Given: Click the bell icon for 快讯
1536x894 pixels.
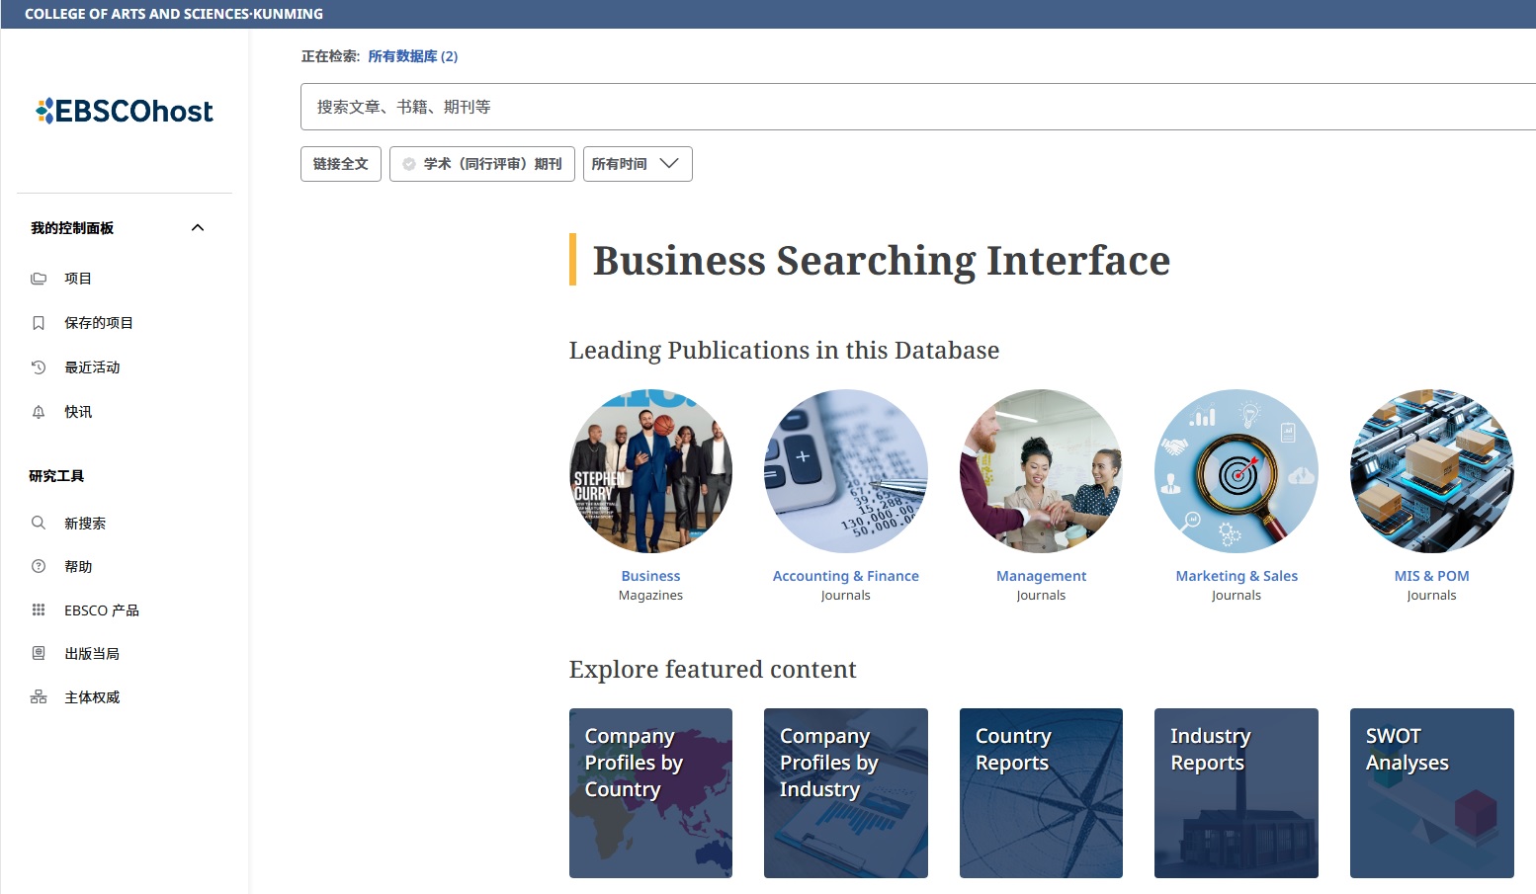Looking at the screenshot, I should point(39,412).
